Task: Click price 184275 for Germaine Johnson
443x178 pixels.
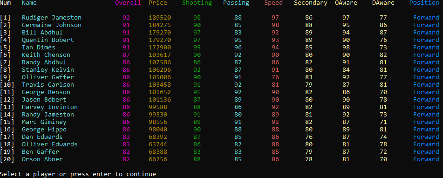Action: [160, 25]
